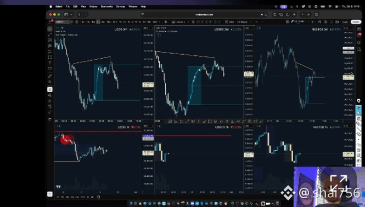Open the timeframe list dropdown arrow

point(160,21)
